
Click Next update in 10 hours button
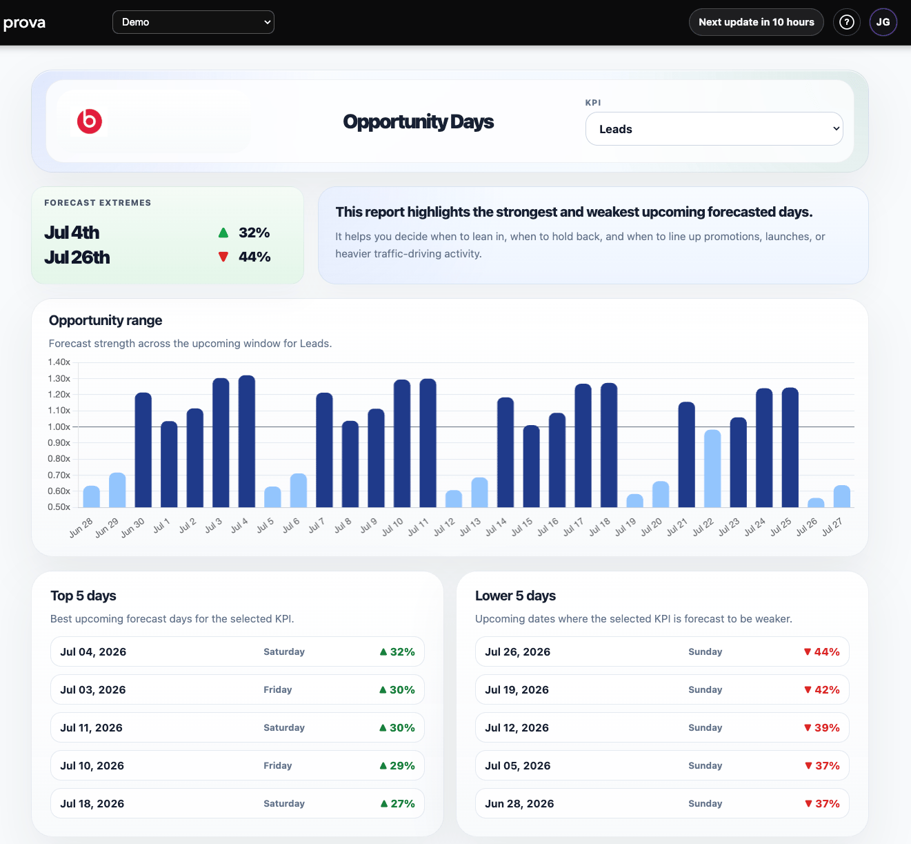[x=757, y=22]
